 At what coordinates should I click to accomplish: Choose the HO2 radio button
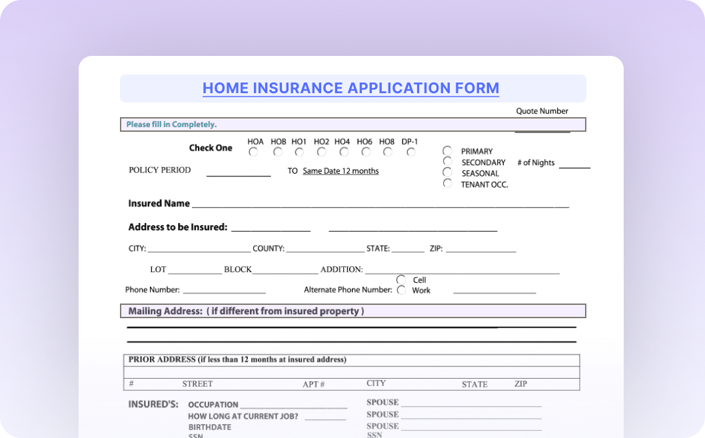[x=321, y=152]
